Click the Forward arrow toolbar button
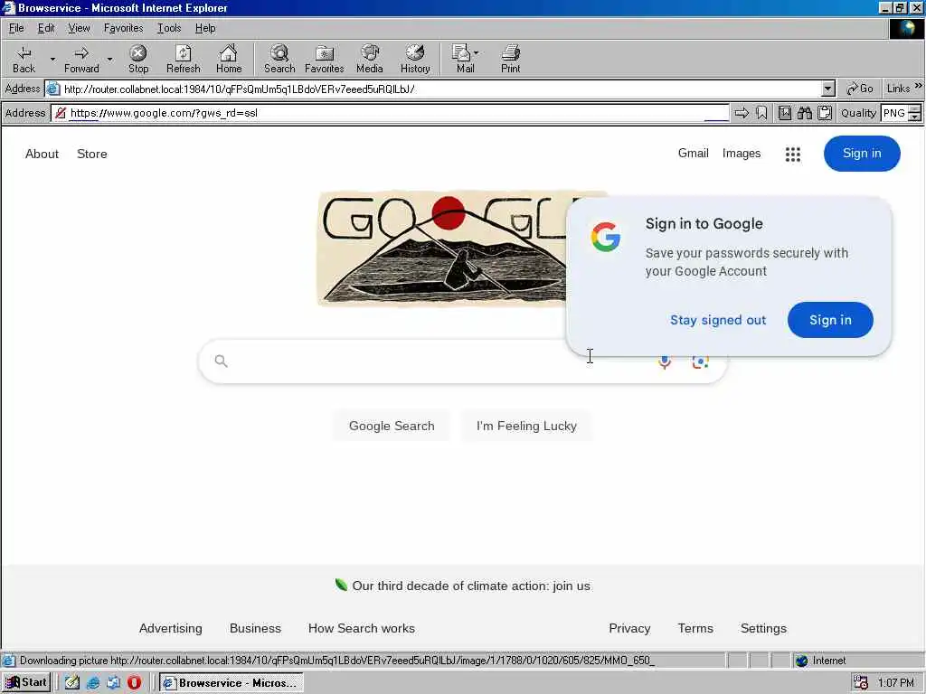 [x=81, y=59]
